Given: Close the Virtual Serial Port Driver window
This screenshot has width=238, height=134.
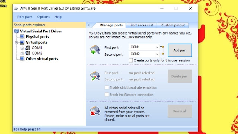Looking at the screenshot, I should pyautogui.click(x=190, y=8).
